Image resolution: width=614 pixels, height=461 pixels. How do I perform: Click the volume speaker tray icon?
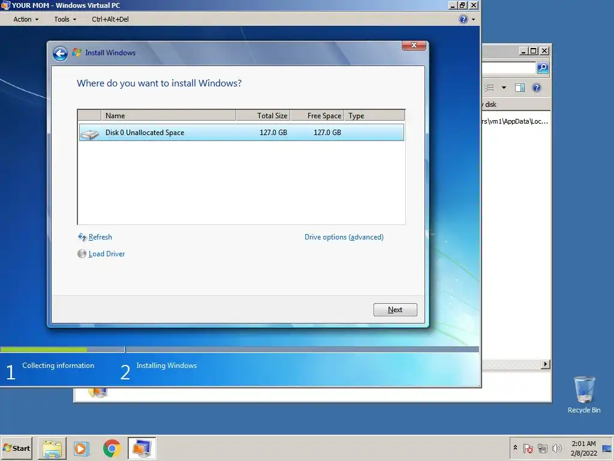(x=556, y=448)
